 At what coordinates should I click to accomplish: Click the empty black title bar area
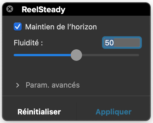pos(107,9)
